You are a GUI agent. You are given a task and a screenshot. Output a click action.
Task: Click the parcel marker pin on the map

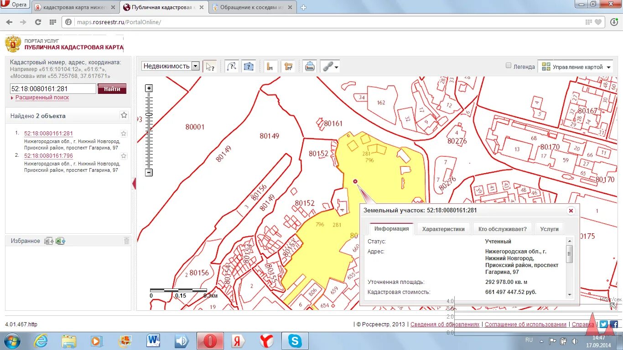click(x=355, y=181)
